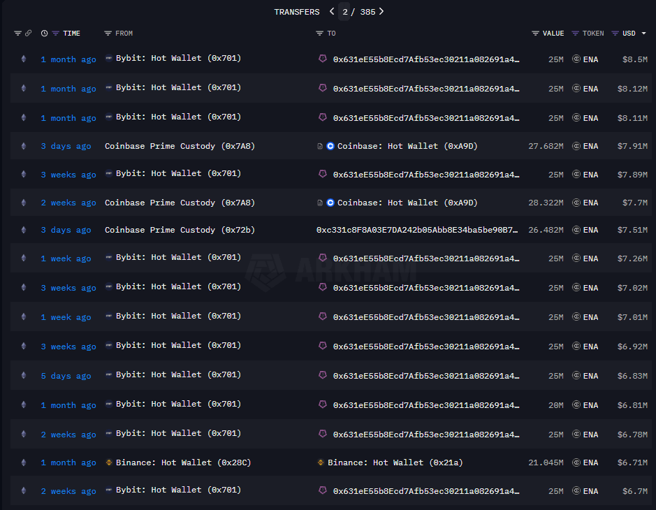
Task: Click Ethereum icon on the $7.51M row
Action: tap(24, 230)
